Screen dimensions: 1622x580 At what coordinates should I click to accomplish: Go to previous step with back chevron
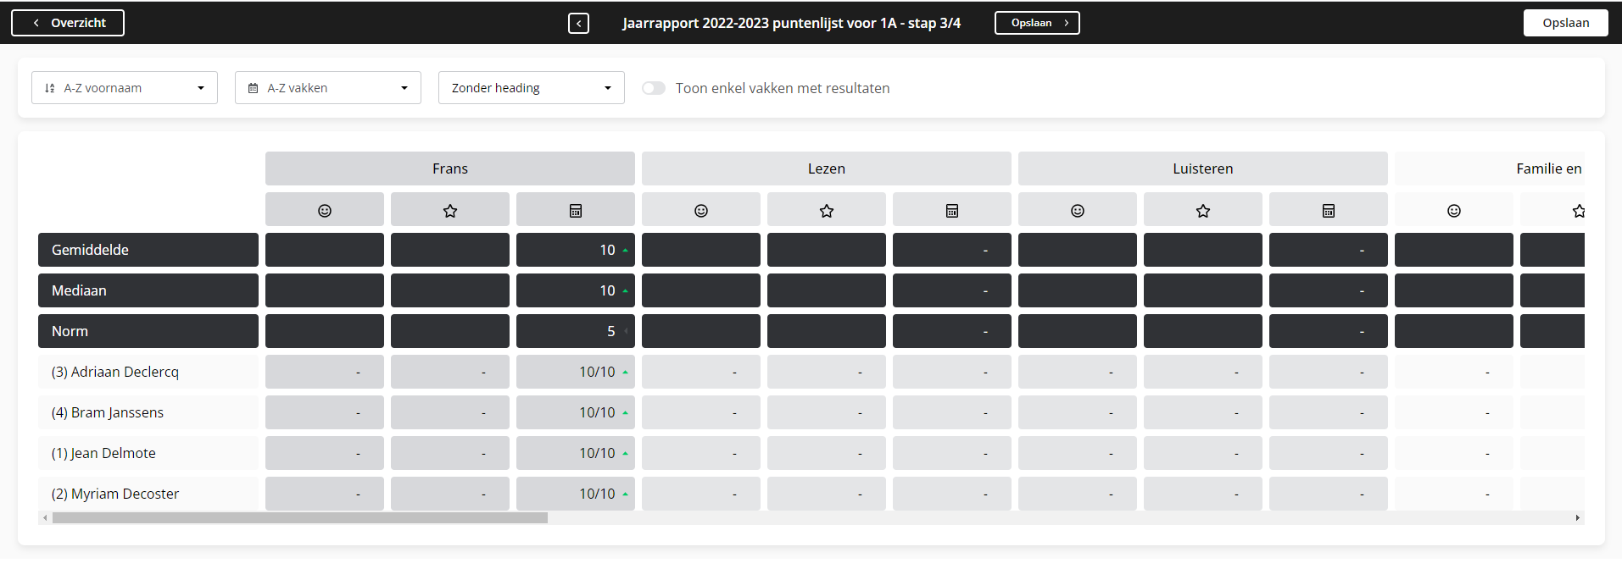[x=578, y=23]
